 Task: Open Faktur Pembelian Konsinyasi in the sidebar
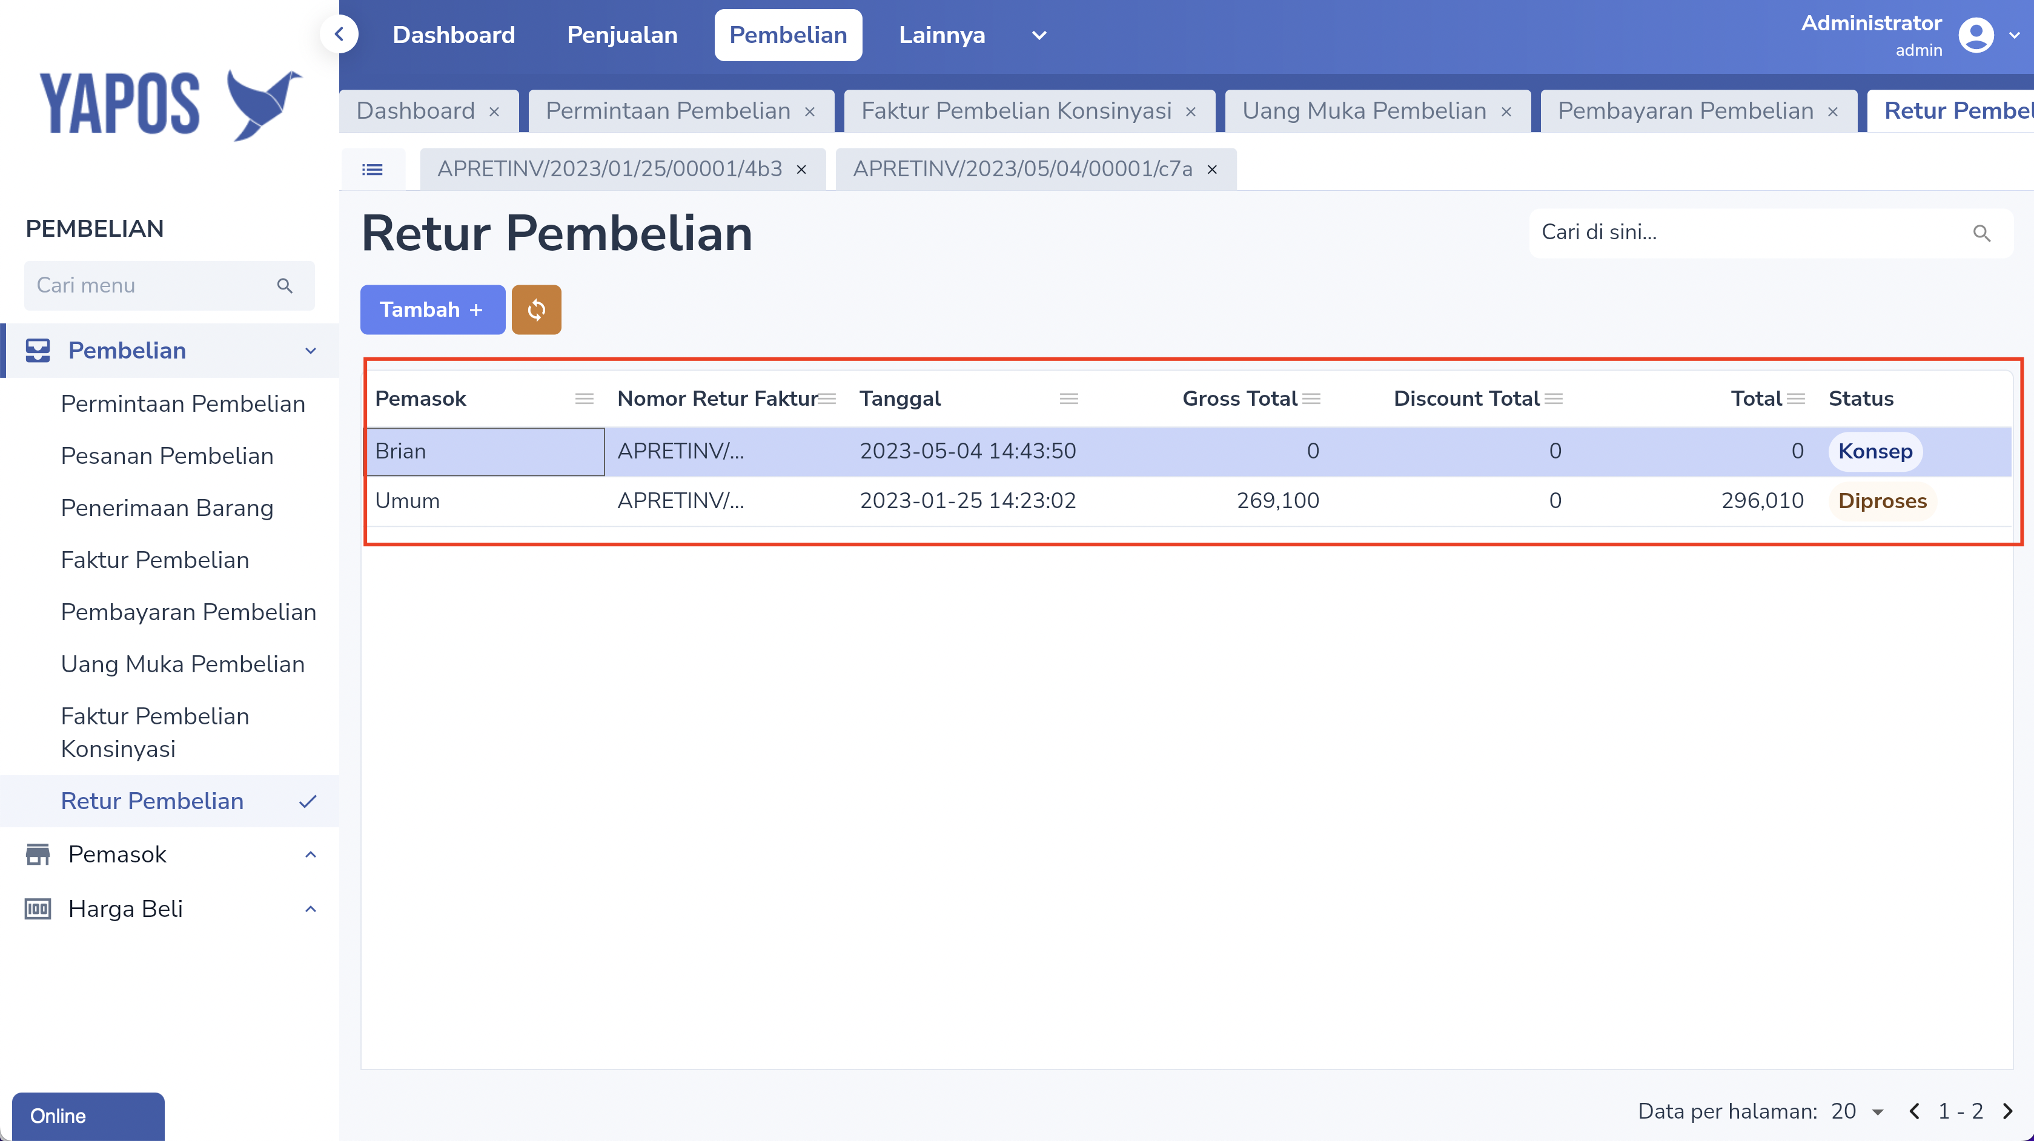pyautogui.click(x=155, y=733)
